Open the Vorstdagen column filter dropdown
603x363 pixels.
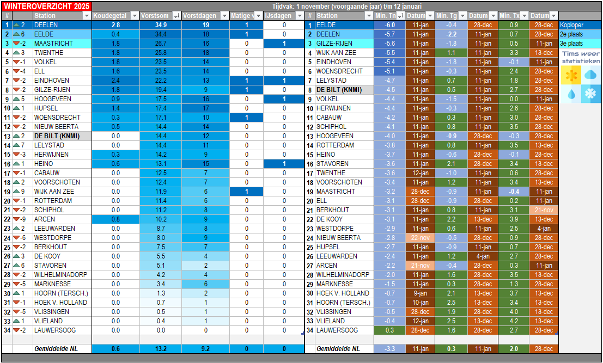(224, 16)
